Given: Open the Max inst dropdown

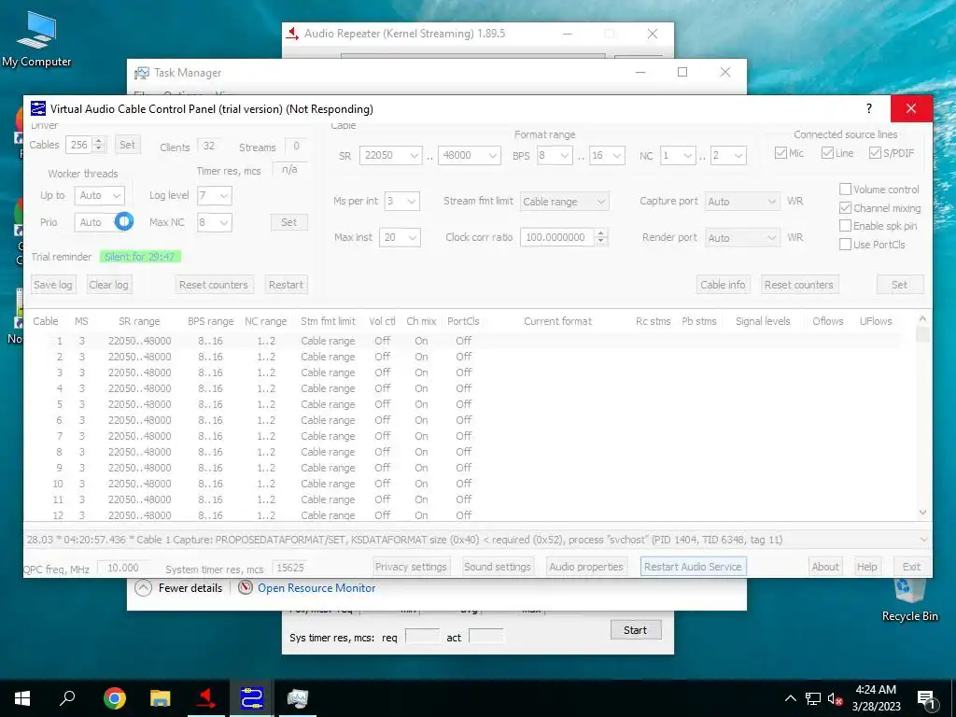Looking at the screenshot, I should point(400,237).
